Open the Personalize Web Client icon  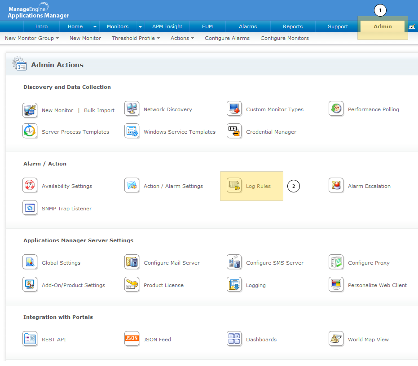pos(336,285)
